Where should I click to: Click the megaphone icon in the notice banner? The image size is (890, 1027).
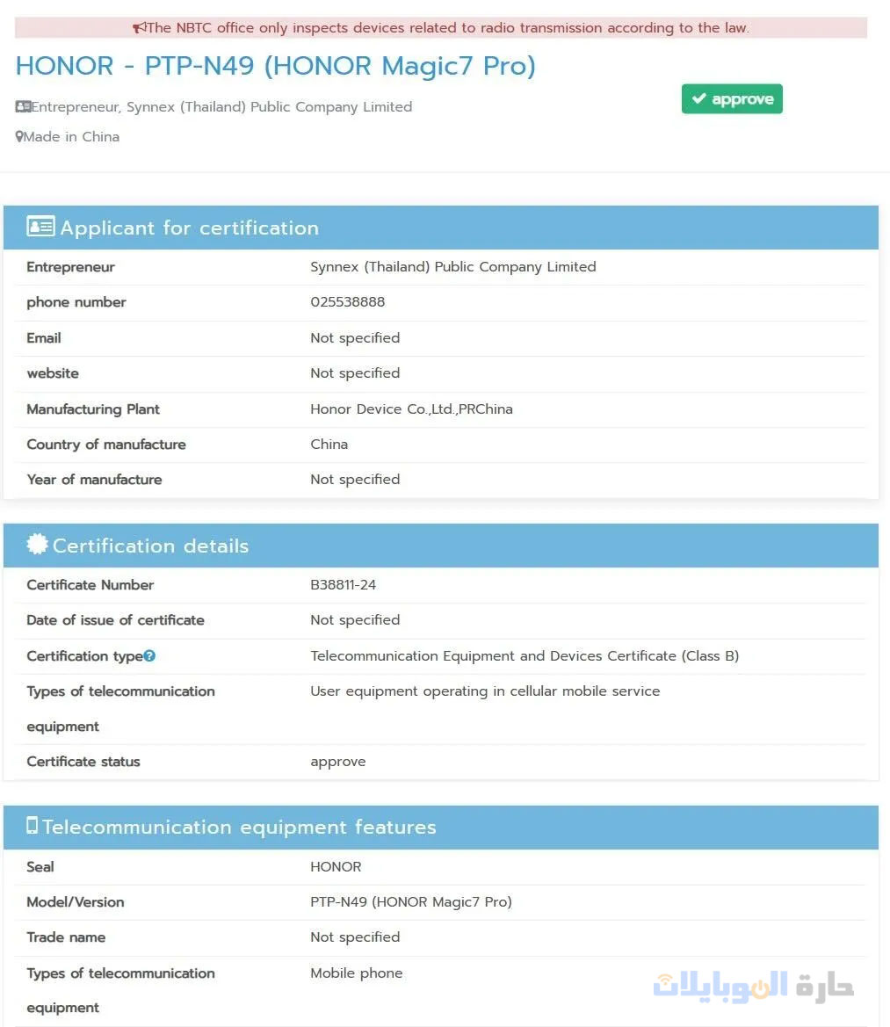click(x=140, y=28)
